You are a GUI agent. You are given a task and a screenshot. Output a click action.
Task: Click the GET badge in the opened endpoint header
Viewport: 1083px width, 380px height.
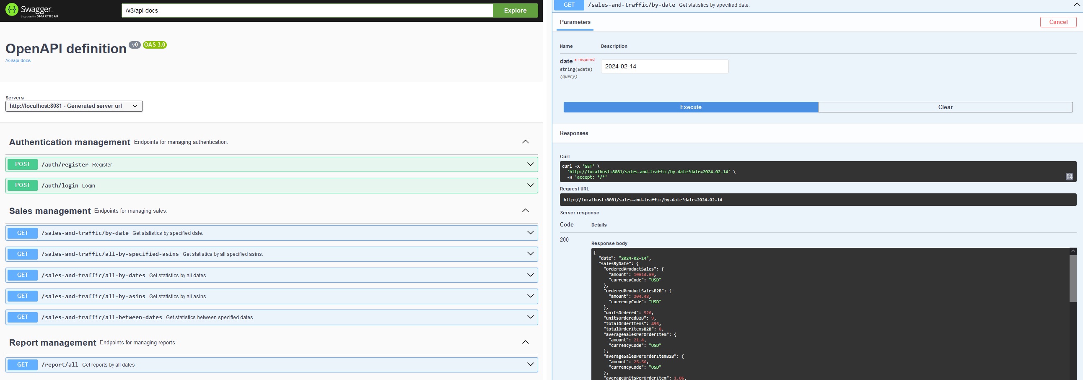click(x=569, y=5)
